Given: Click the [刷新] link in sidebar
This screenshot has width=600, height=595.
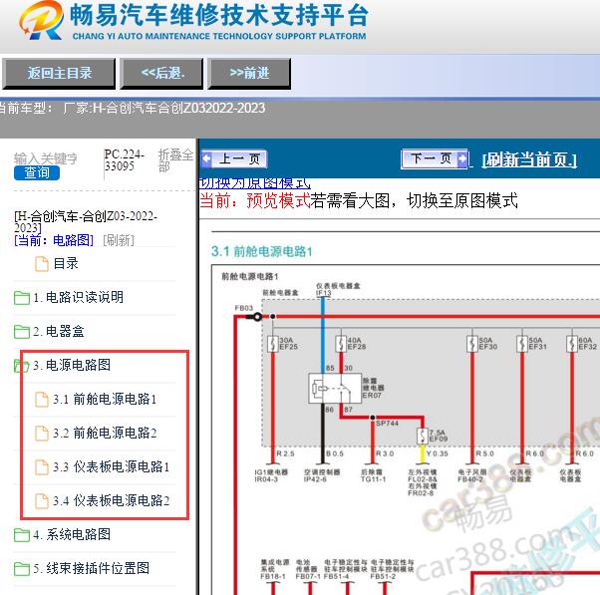Looking at the screenshot, I should 119,240.
